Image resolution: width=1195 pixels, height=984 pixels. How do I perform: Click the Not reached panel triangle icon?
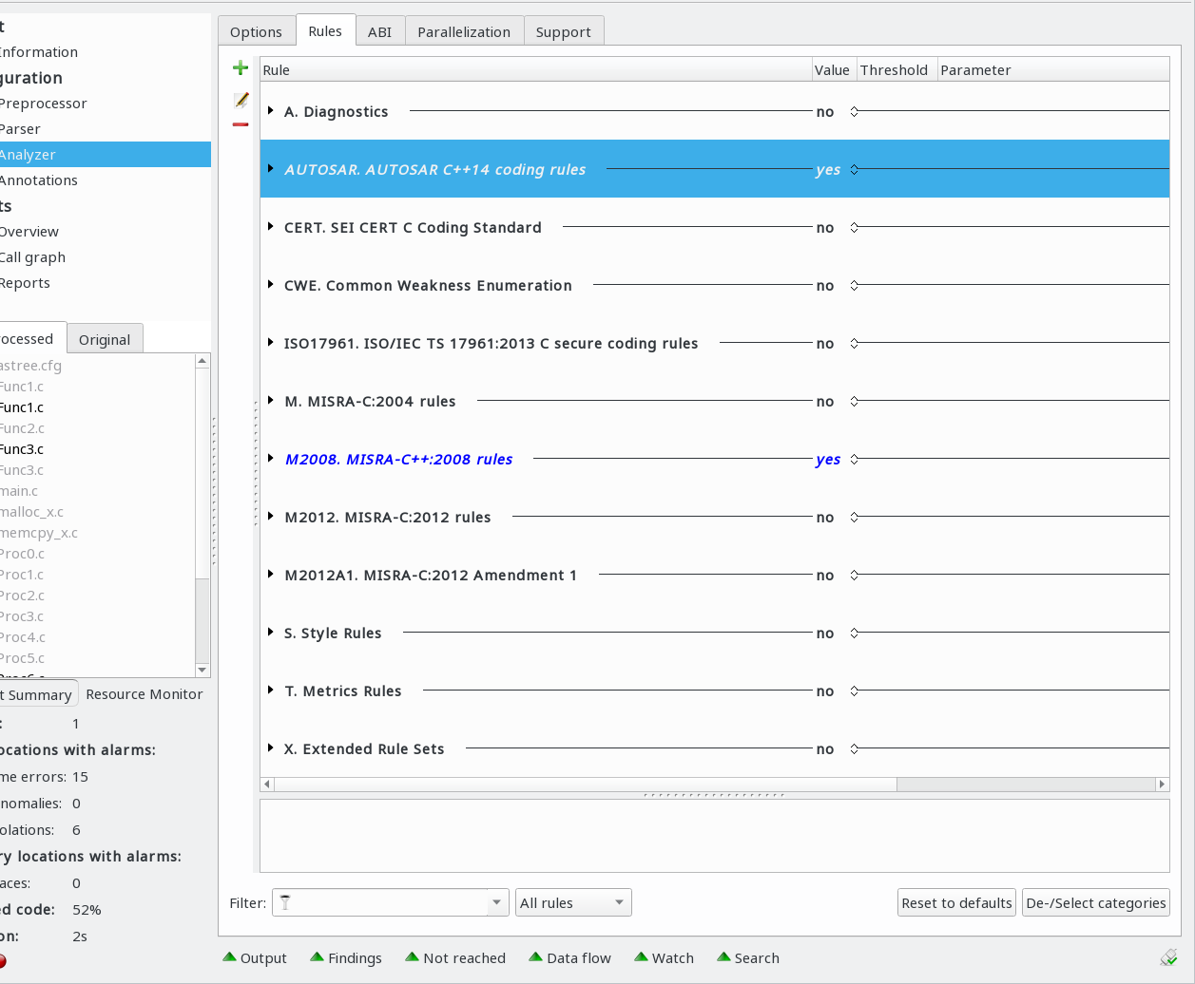(412, 957)
